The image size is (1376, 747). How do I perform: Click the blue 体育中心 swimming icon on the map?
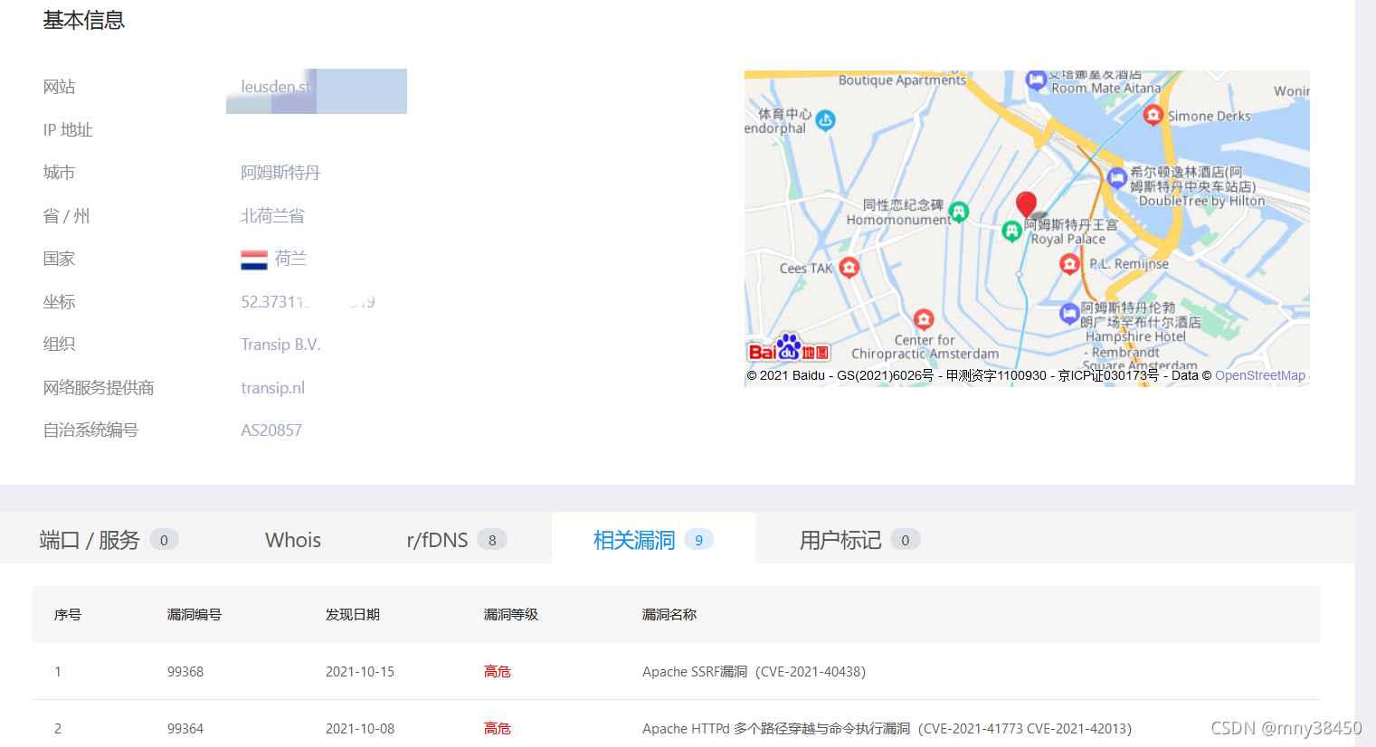825,119
